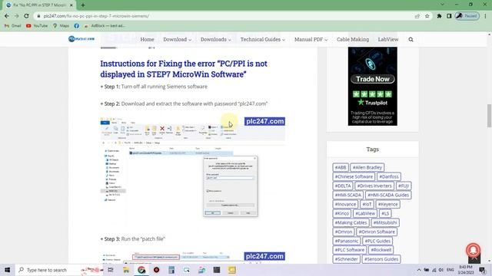Open the LabView menu item
The image size is (492, 276).
388,39
